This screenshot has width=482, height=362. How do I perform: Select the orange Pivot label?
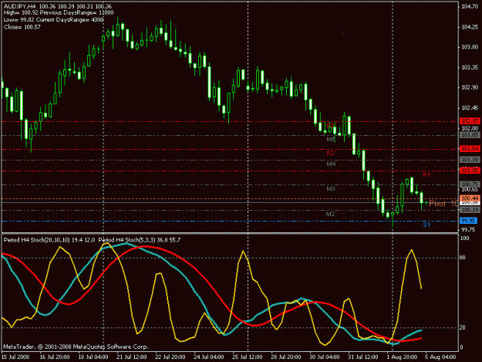click(443, 204)
